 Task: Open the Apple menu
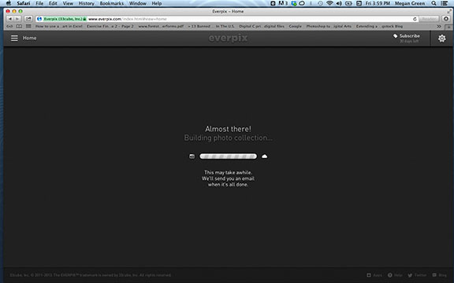tap(9, 3)
